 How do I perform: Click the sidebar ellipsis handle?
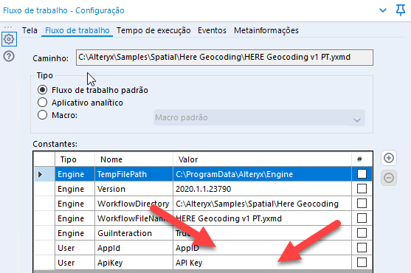[8, 27]
